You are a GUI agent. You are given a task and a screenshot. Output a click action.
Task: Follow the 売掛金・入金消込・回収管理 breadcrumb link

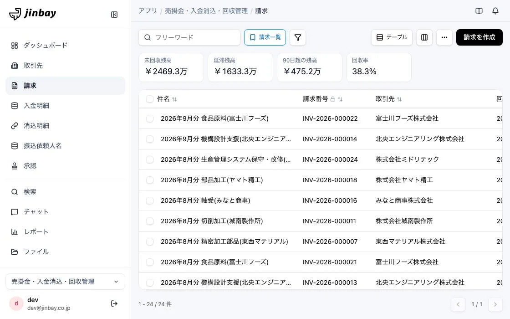click(x=206, y=11)
